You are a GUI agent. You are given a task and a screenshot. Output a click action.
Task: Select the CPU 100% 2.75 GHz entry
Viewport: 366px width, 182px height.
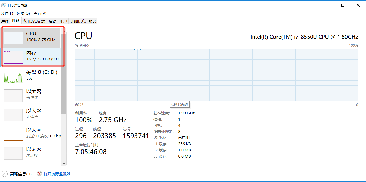(31, 38)
